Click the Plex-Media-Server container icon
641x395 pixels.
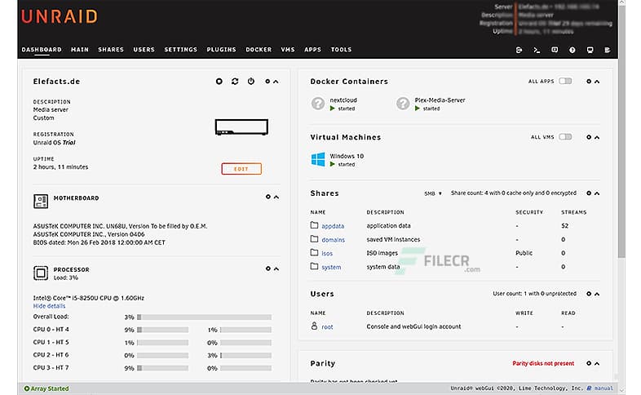402,104
